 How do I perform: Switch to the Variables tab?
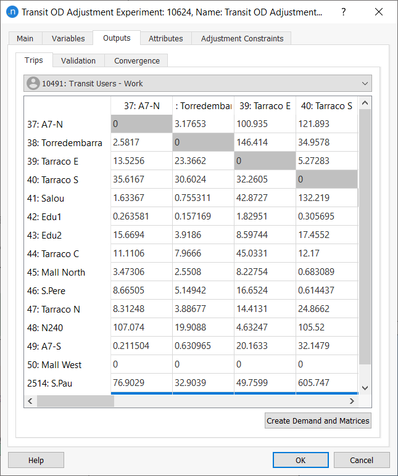pos(68,39)
